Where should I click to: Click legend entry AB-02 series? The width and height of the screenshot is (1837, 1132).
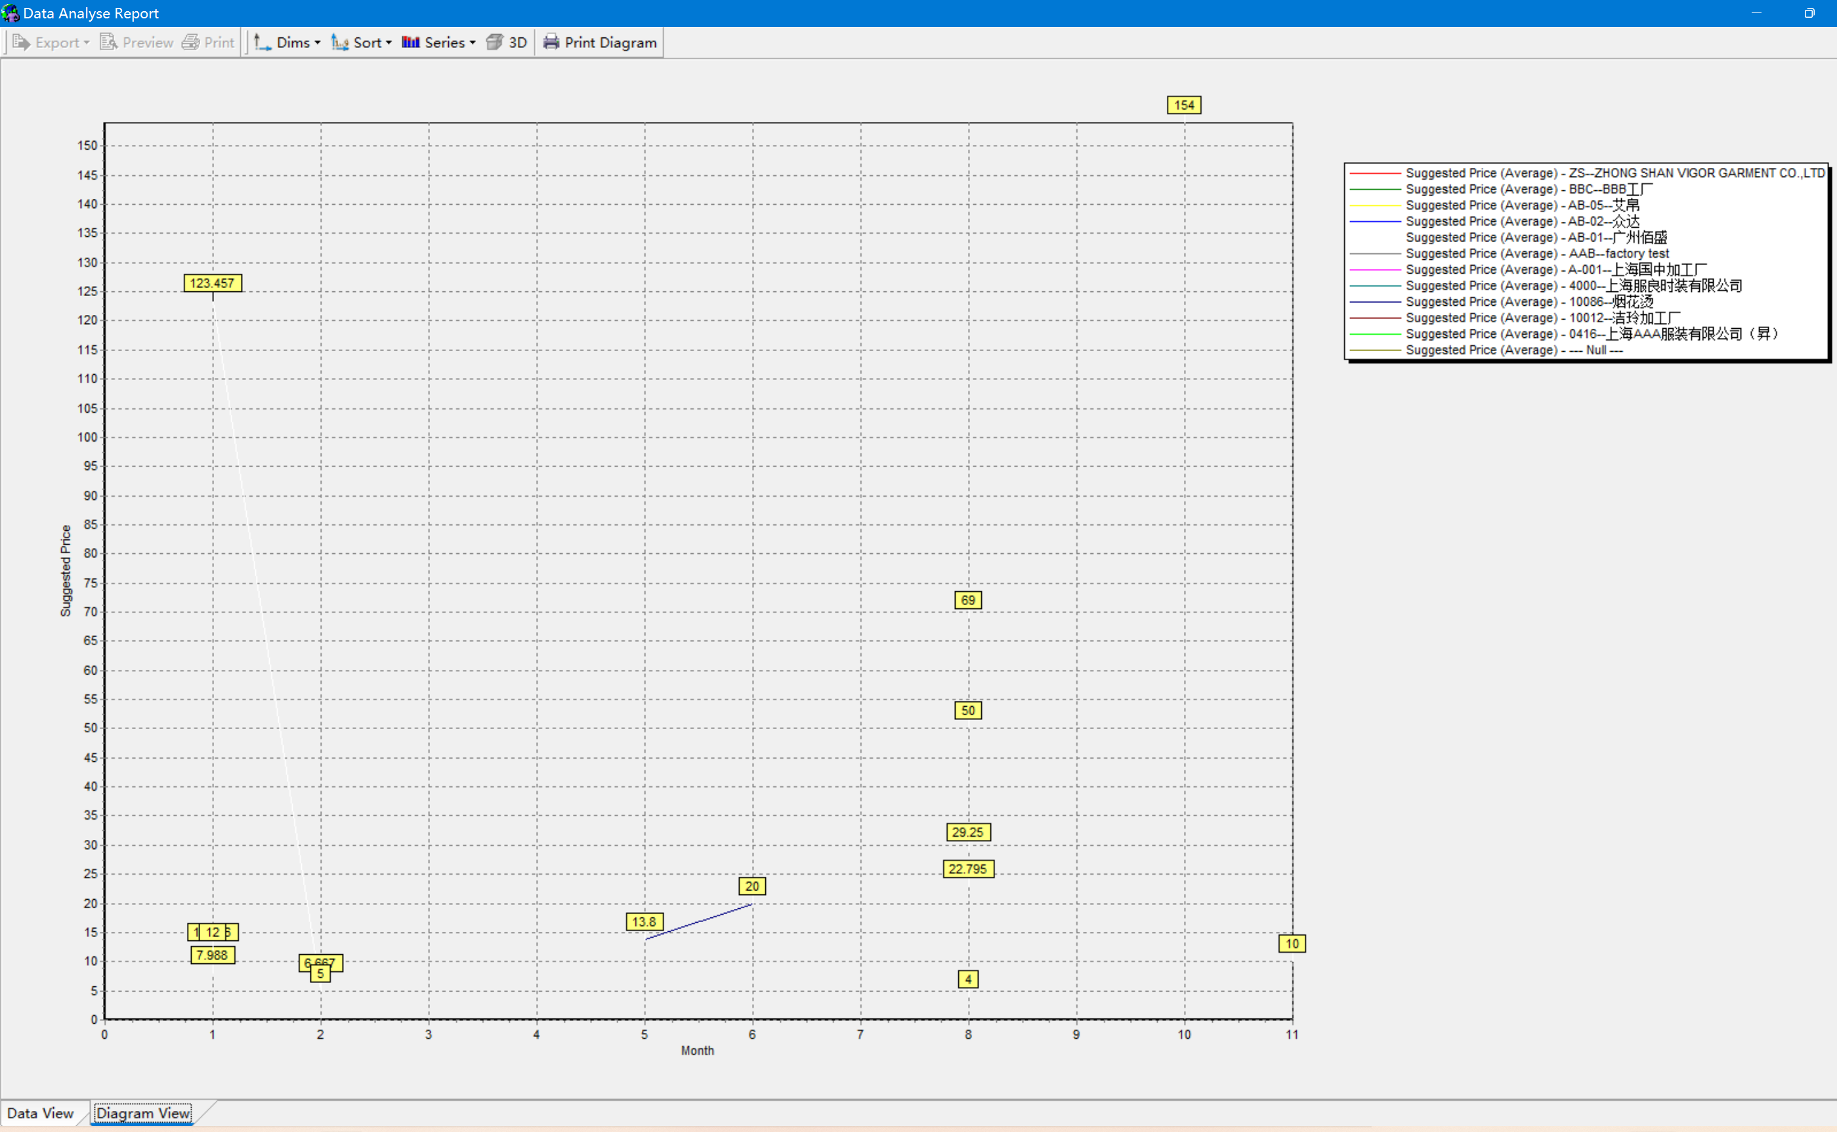pos(1522,222)
